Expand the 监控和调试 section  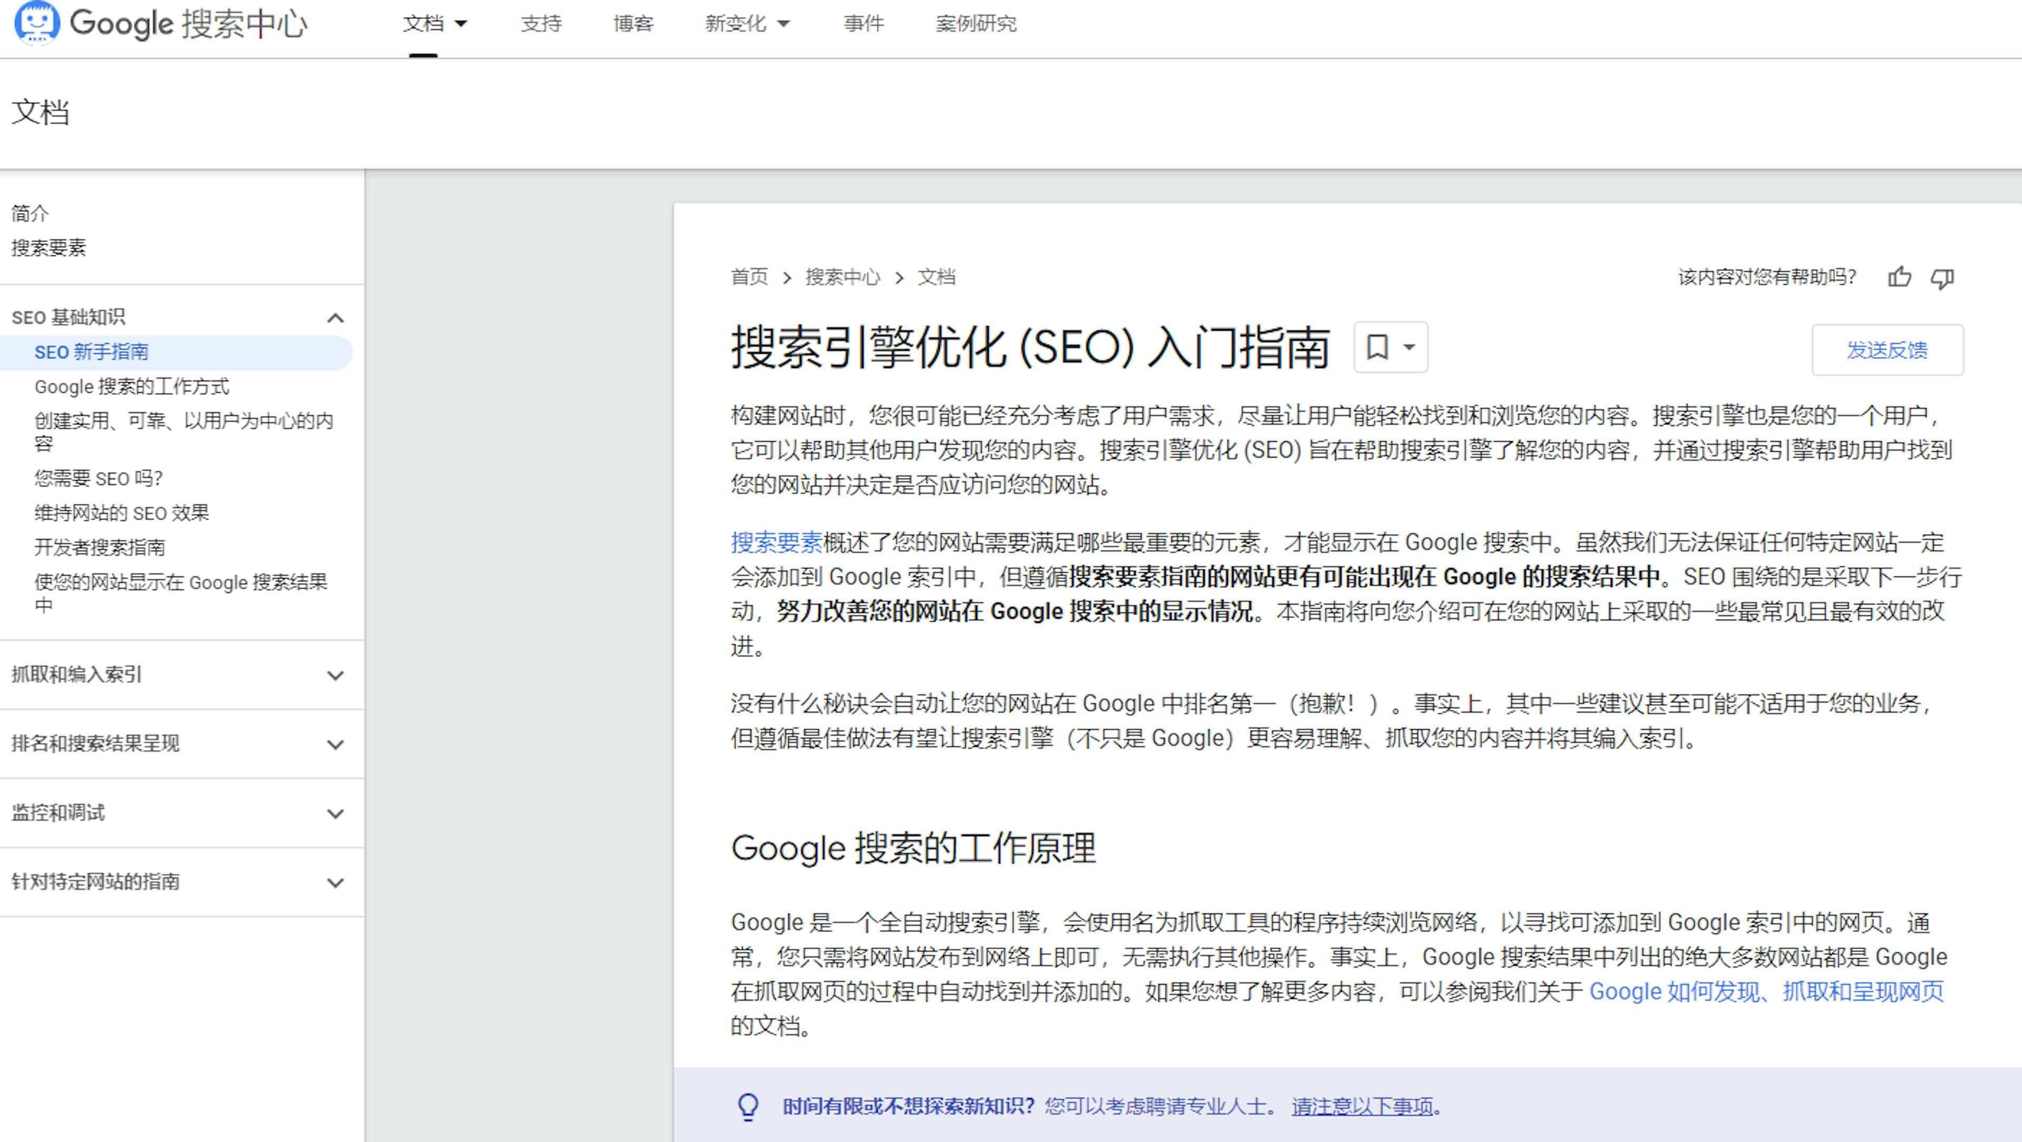coord(335,813)
